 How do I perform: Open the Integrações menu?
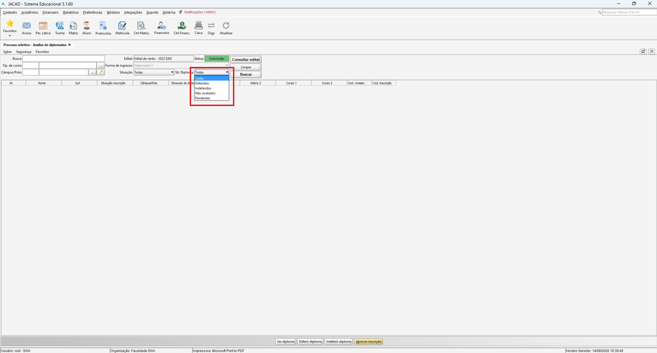coord(133,12)
